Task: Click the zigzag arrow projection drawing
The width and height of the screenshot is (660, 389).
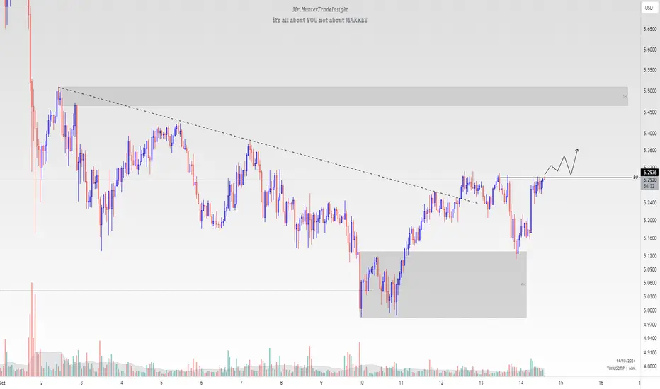Action: coord(562,163)
